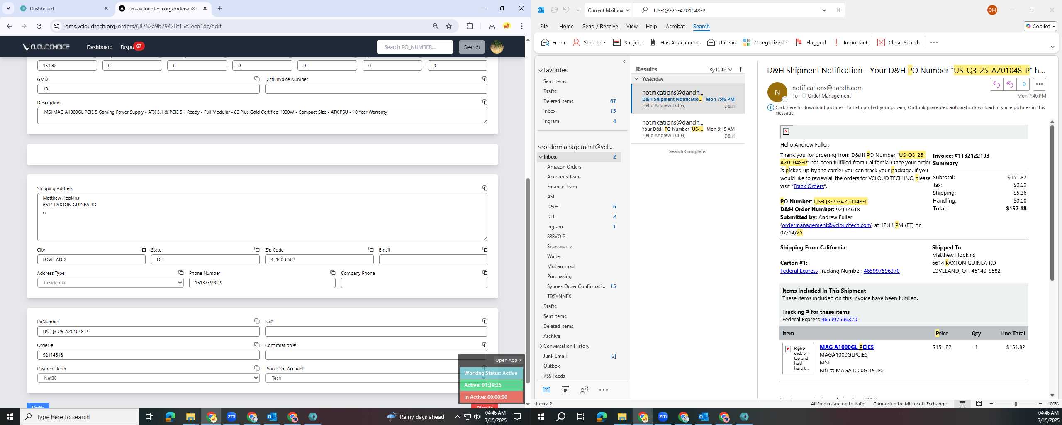Image resolution: width=1062 pixels, height=425 pixels.
Task: Open the Outlook File menu
Action: (543, 26)
